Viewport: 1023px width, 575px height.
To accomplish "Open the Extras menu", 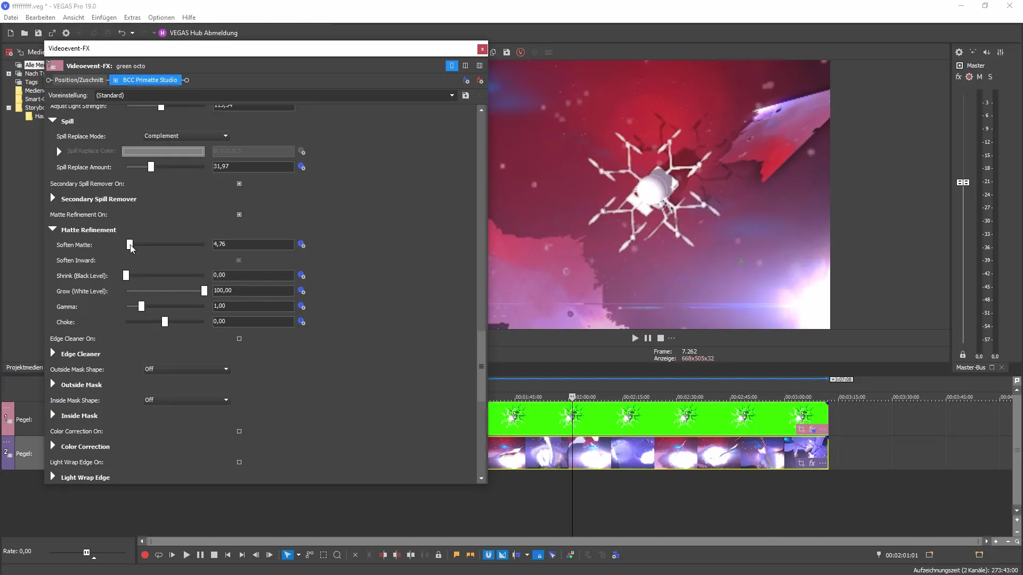I will click(x=132, y=18).
